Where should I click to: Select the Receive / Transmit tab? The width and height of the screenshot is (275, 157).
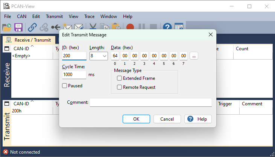[29, 40]
